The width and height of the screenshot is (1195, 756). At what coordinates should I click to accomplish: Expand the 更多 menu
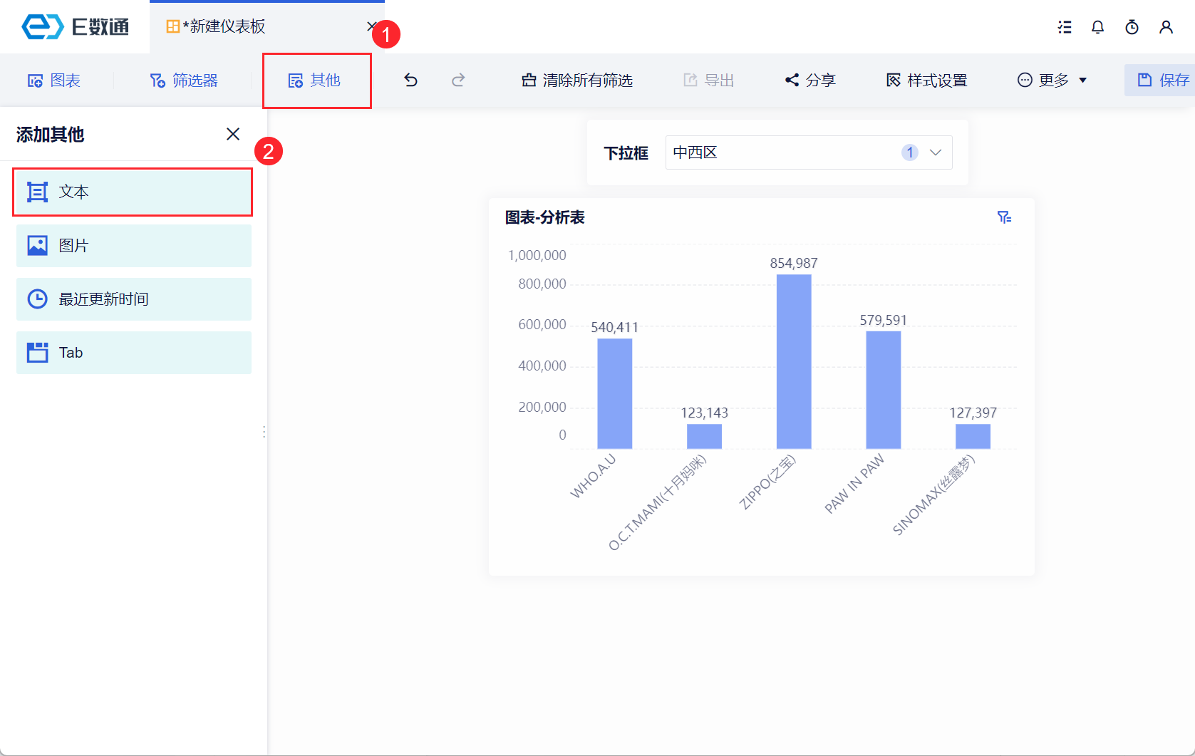point(1052,81)
